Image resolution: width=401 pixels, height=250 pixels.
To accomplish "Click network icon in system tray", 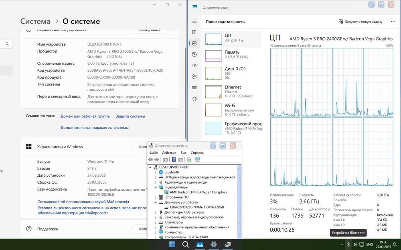I will coord(362,244).
